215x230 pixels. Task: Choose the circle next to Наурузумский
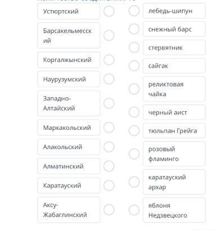point(109,79)
